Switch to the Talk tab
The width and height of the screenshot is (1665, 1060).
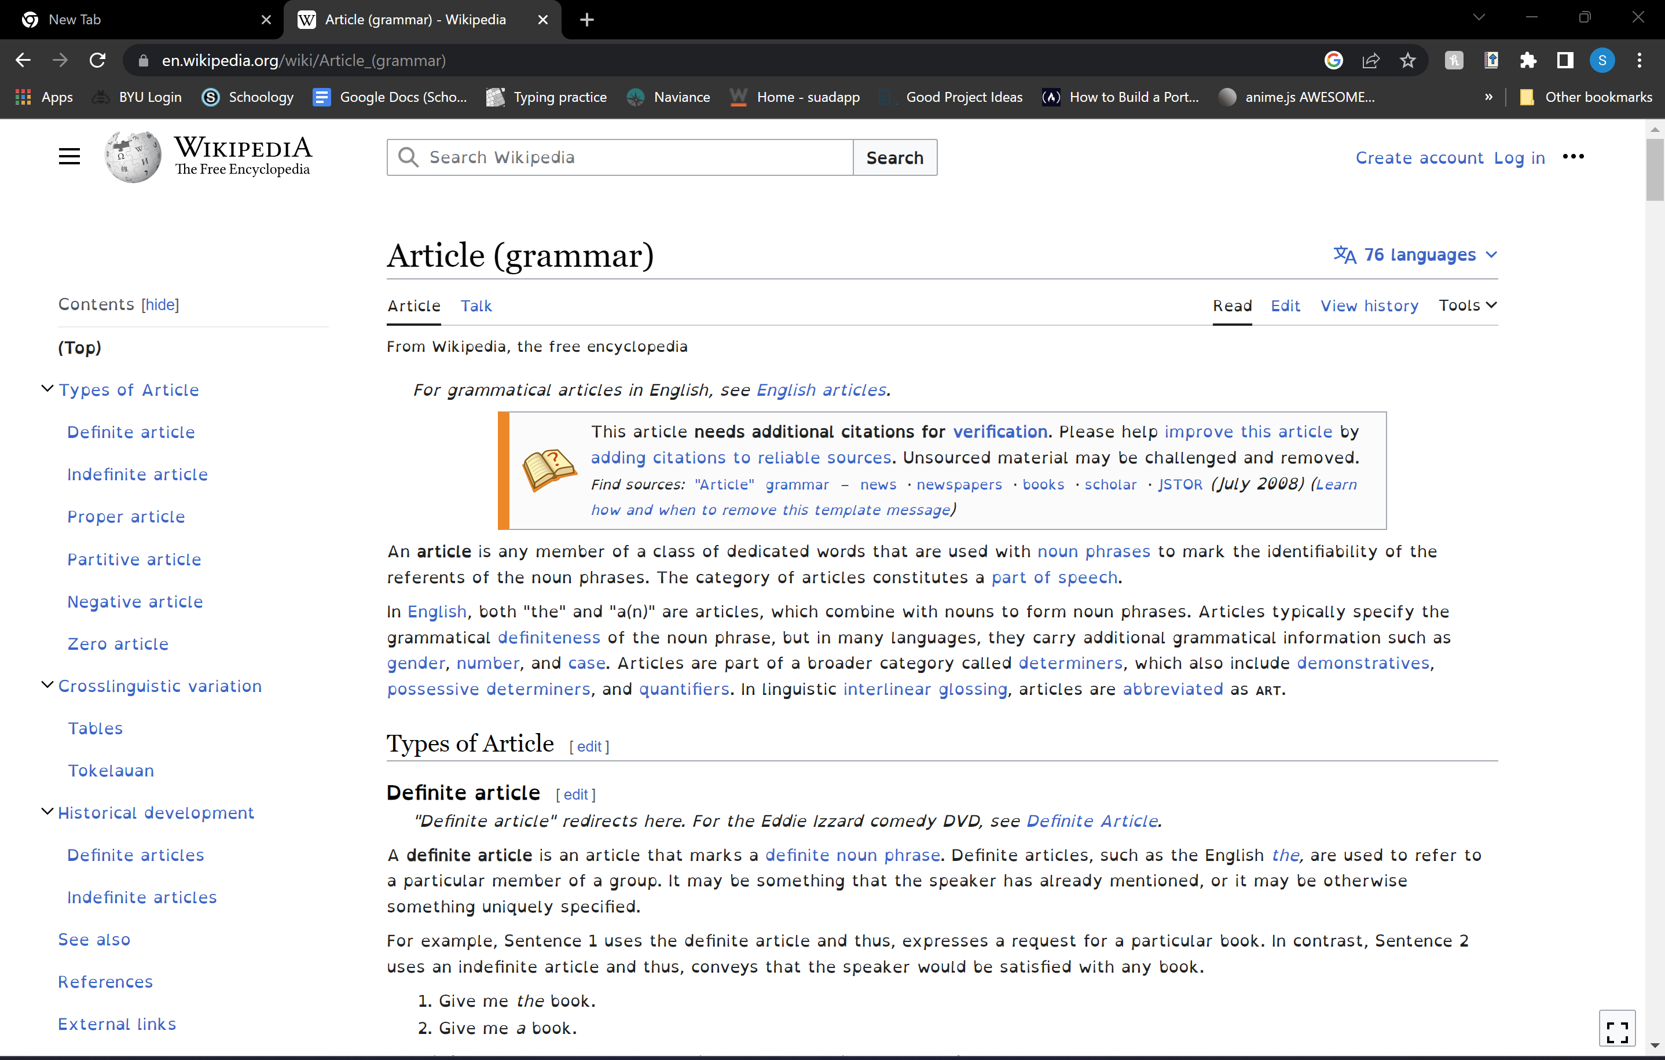476,306
